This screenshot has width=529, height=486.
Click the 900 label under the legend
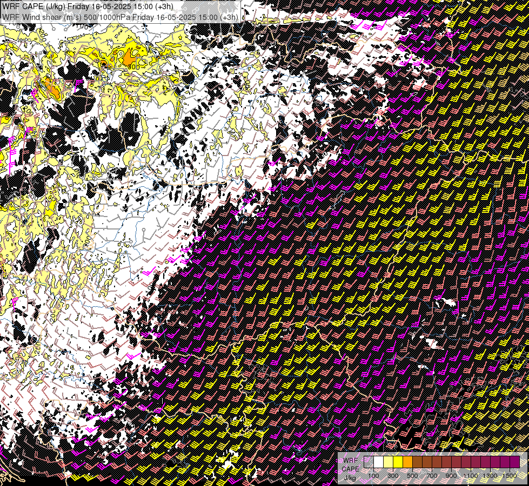[x=451, y=476]
